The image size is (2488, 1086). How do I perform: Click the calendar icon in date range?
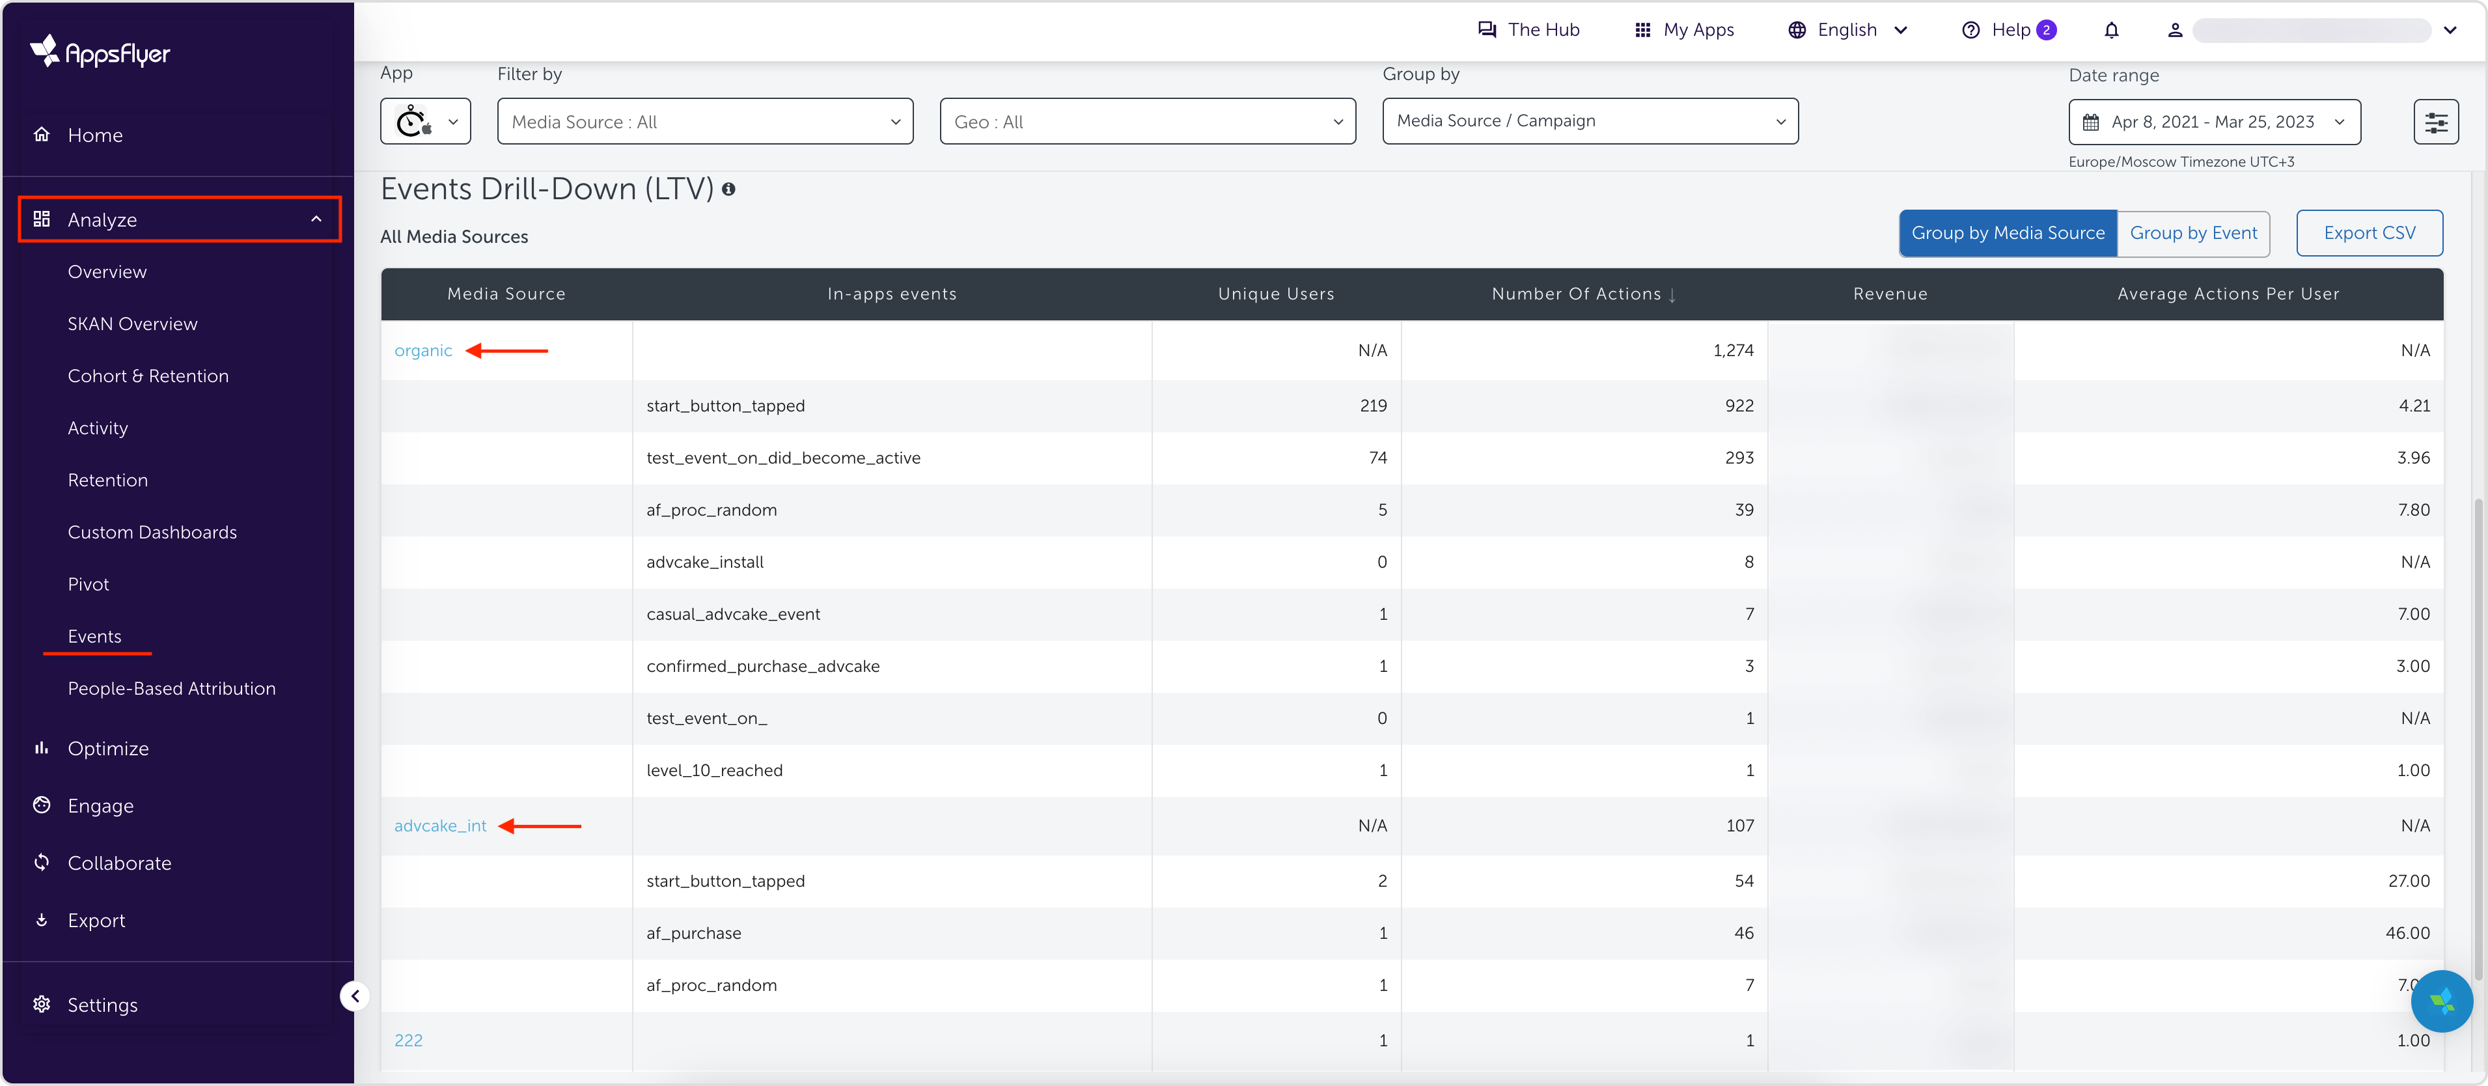(2091, 122)
